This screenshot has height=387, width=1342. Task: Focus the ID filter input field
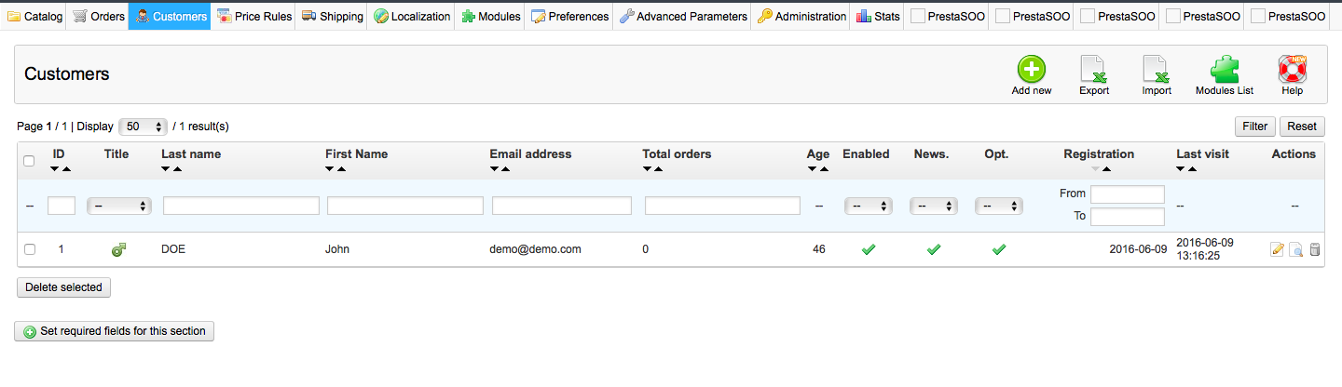[x=62, y=206]
